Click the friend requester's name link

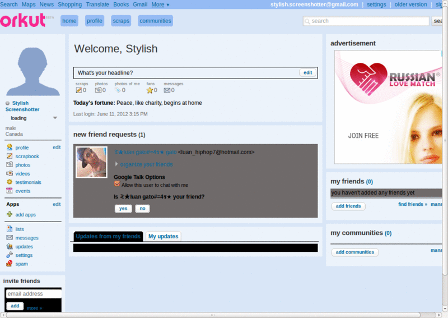(x=145, y=153)
